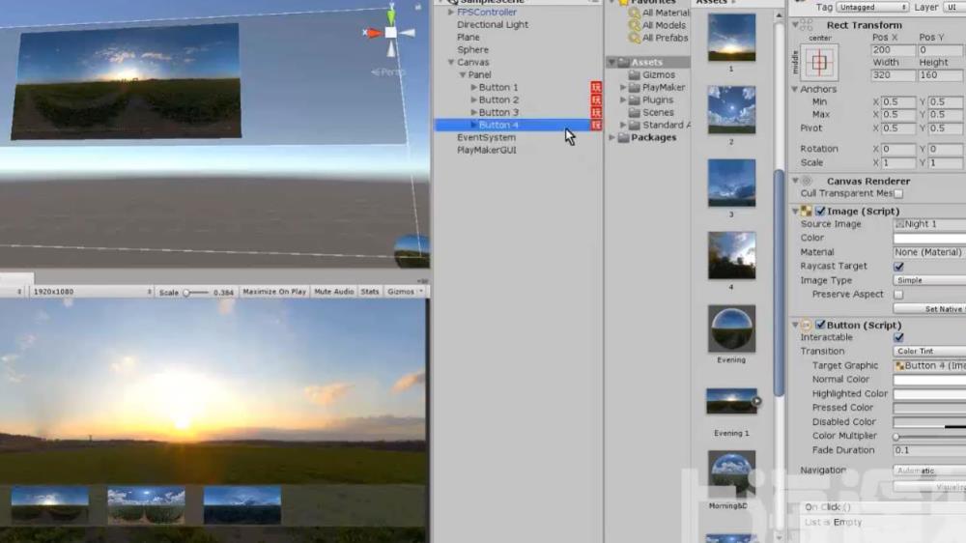The height and width of the screenshot is (543, 966).
Task: Toggle Cull Transparent Mesh checkbox
Action: [898, 193]
